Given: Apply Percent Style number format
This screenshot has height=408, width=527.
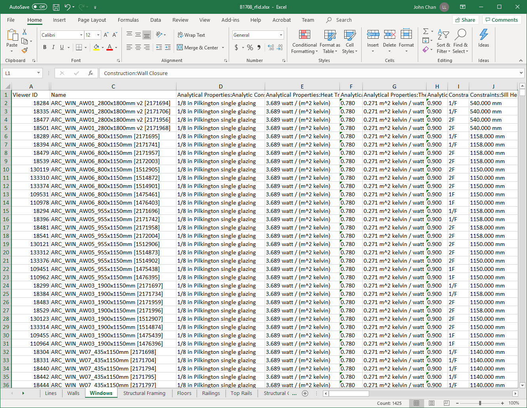Looking at the screenshot, I should [250, 47].
